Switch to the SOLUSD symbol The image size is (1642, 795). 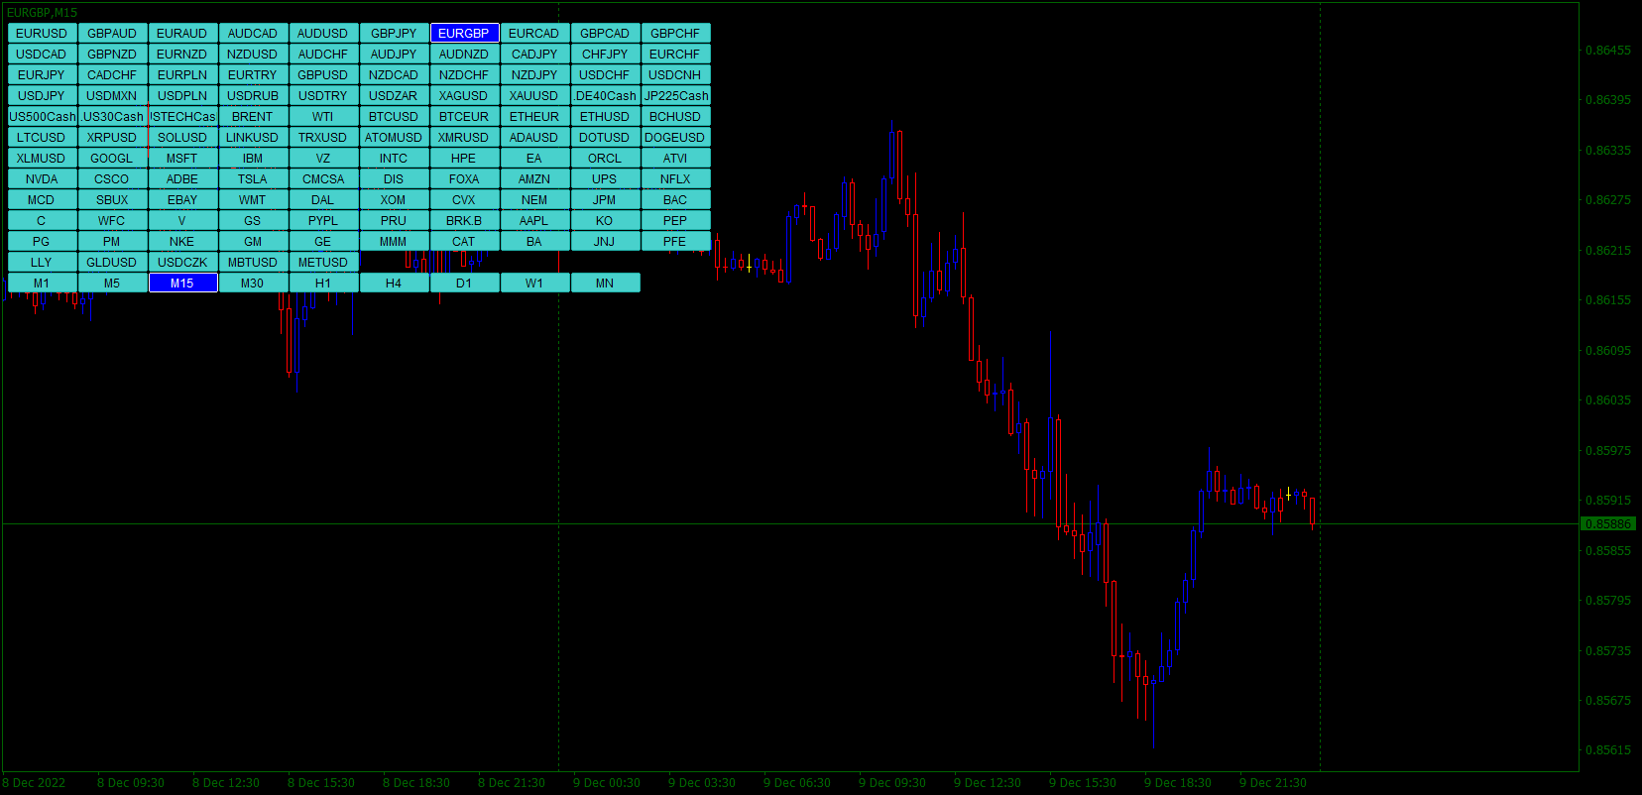(182, 138)
